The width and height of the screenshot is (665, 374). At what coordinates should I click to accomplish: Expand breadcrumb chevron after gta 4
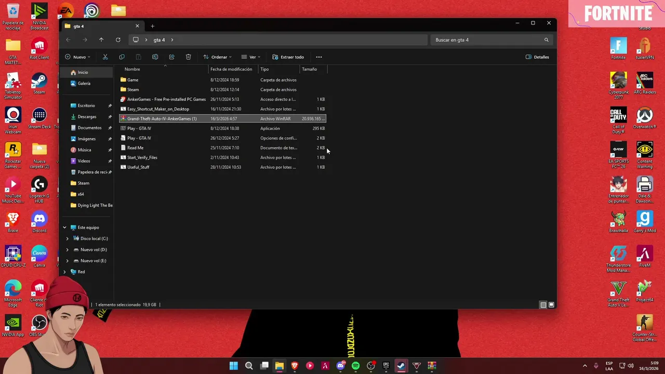(172, 40)
